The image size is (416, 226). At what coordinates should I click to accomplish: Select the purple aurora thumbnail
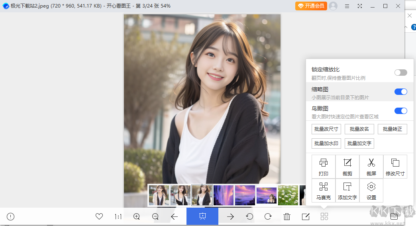click(223, 195)
